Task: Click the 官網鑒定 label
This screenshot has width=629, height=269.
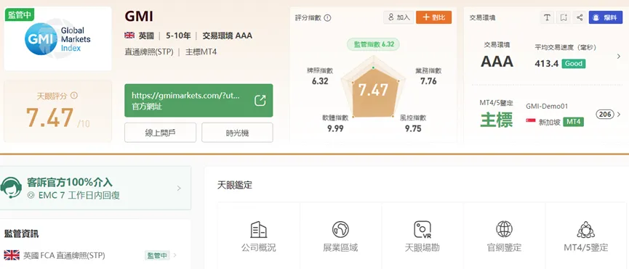Action: tap(504, 248)
